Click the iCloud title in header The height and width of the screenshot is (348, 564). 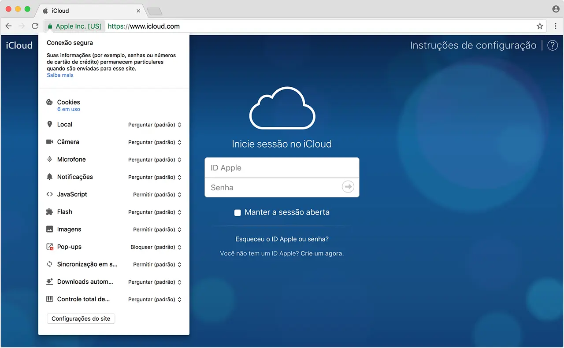tap(19, 45)
